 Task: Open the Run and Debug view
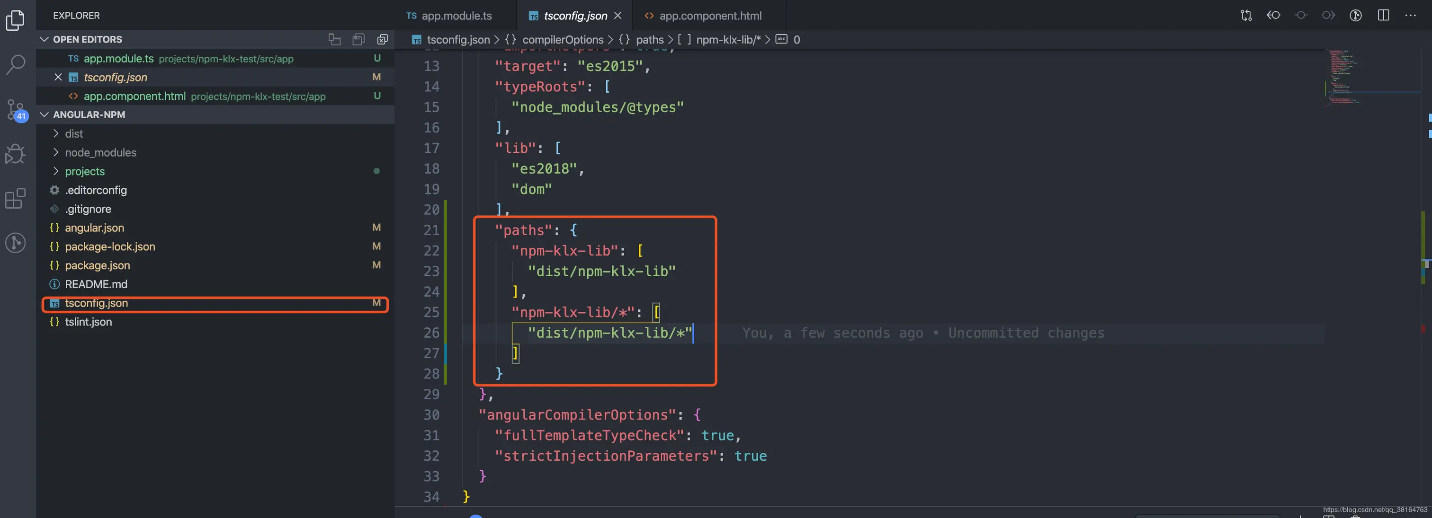(x=16, y=154)
